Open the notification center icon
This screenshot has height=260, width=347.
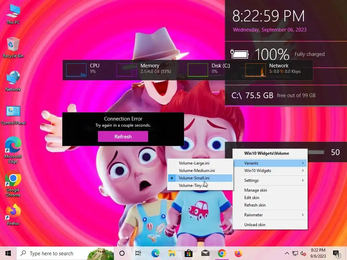click(x=336, y=254)
